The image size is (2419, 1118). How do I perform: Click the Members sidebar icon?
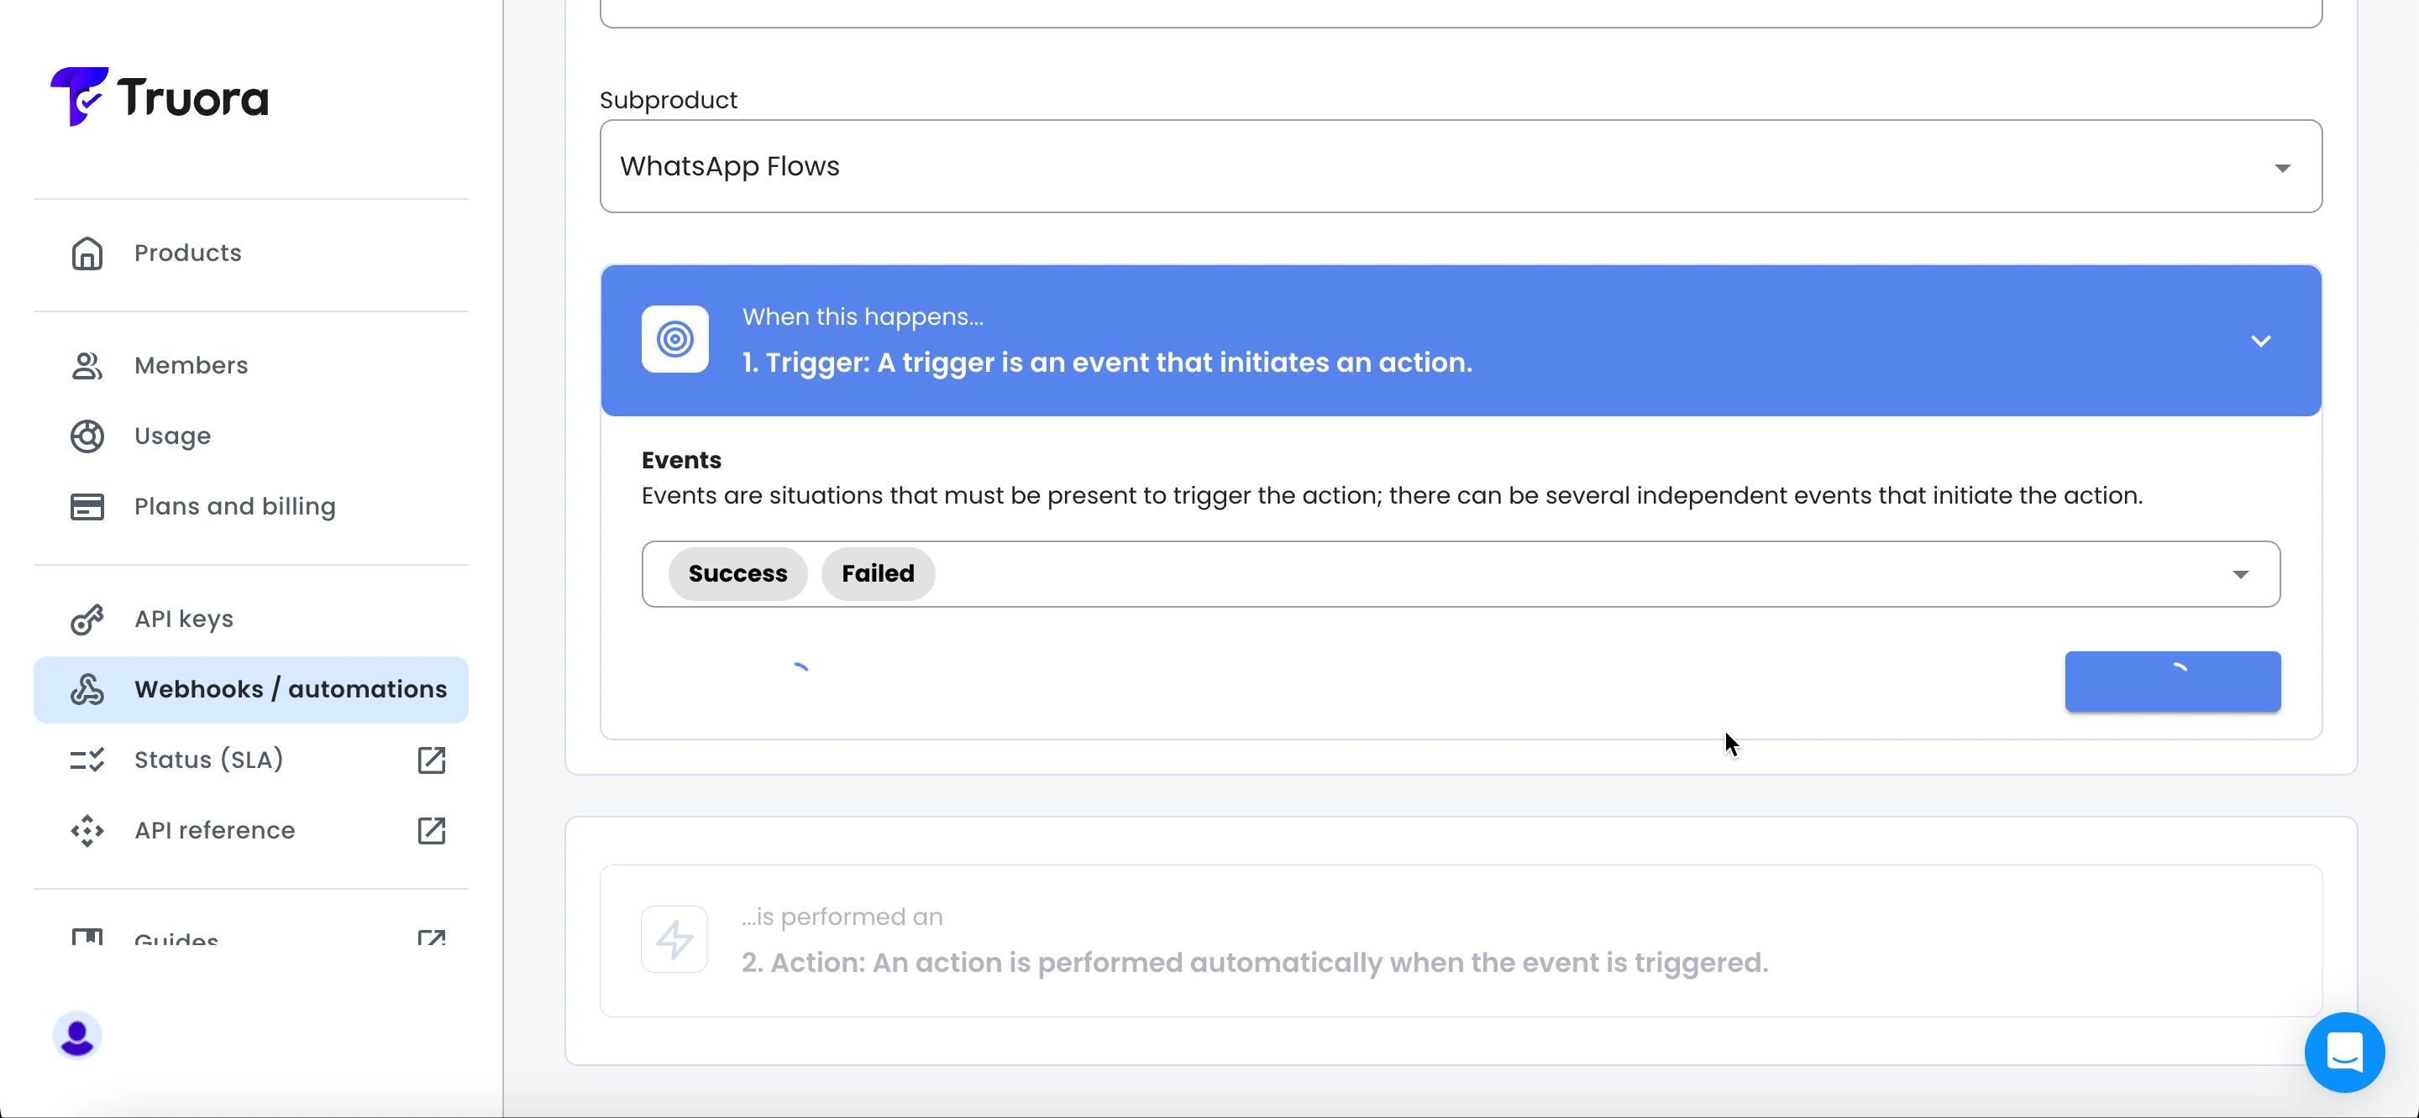87,365
